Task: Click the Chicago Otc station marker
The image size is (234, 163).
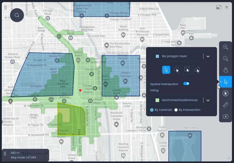Action: (x=92, y=74)
